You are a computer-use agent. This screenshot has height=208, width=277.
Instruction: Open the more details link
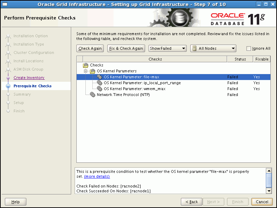(x=97, y=176)
